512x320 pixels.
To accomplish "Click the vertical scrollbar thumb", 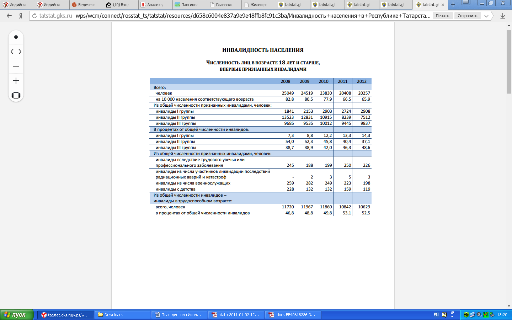I will tap(509, 62).
